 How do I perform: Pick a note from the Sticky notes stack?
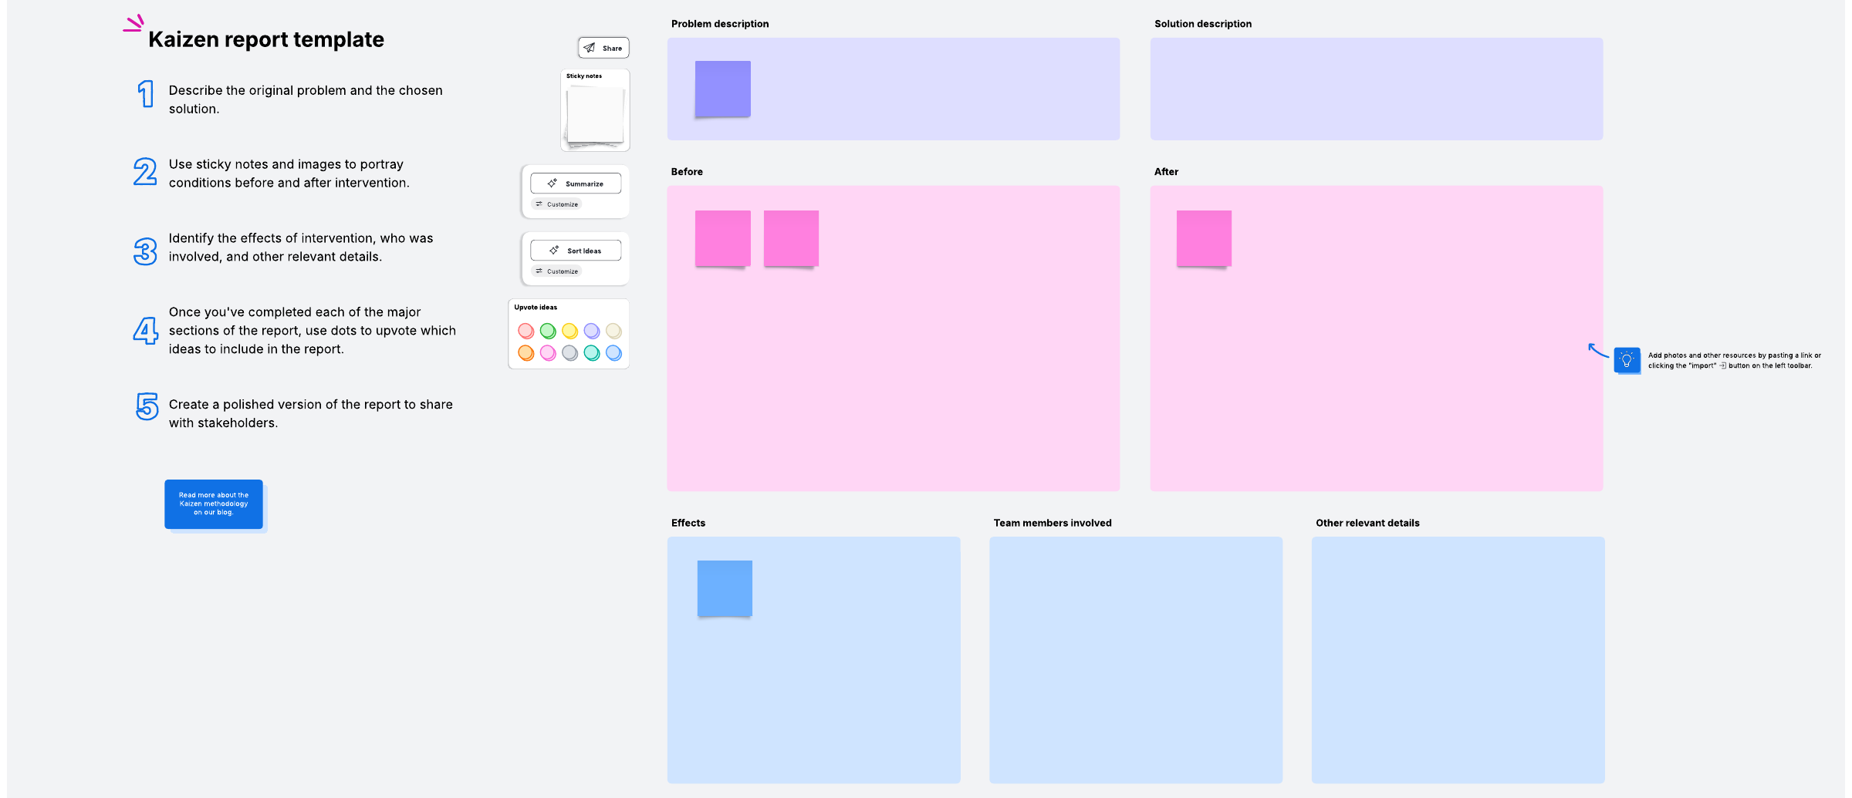pyautogui.click(x=595, y=116)
